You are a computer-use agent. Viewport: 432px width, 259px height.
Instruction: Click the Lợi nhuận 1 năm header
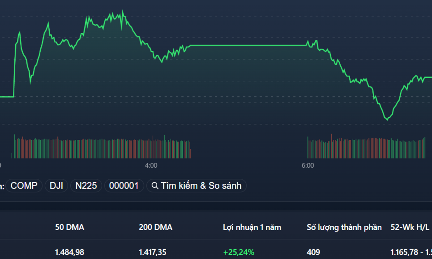coord(252,227)
